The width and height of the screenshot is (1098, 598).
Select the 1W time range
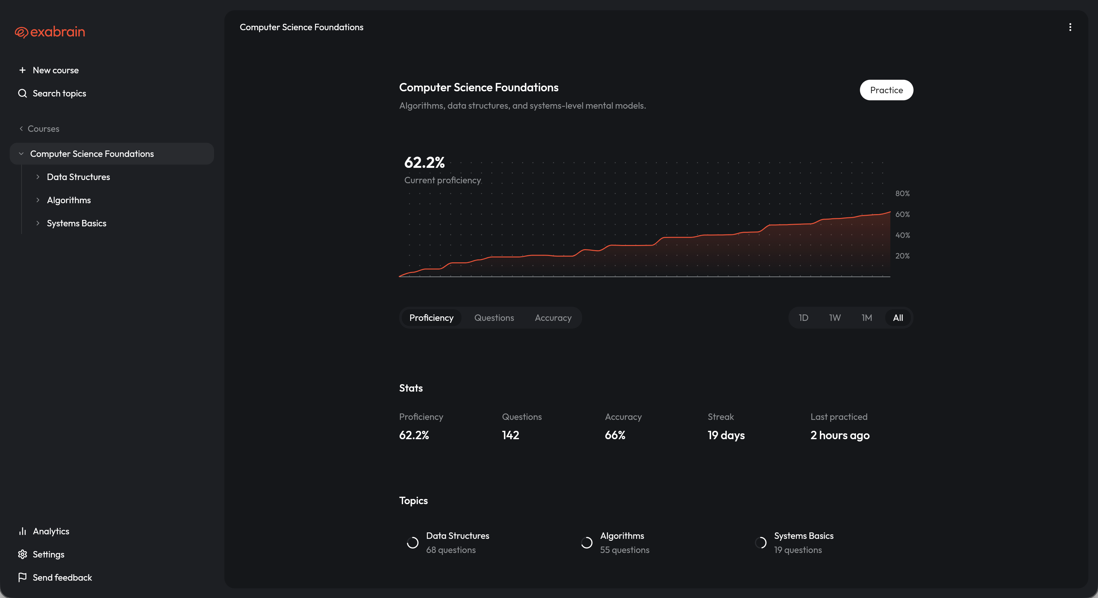[x=834, y=318]
